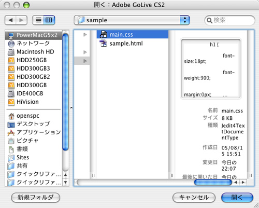Screen dimensions: 259x208
Task: Click the Macintosh HD drive icon
Action: pyautogui.click(x=11, y=52)
